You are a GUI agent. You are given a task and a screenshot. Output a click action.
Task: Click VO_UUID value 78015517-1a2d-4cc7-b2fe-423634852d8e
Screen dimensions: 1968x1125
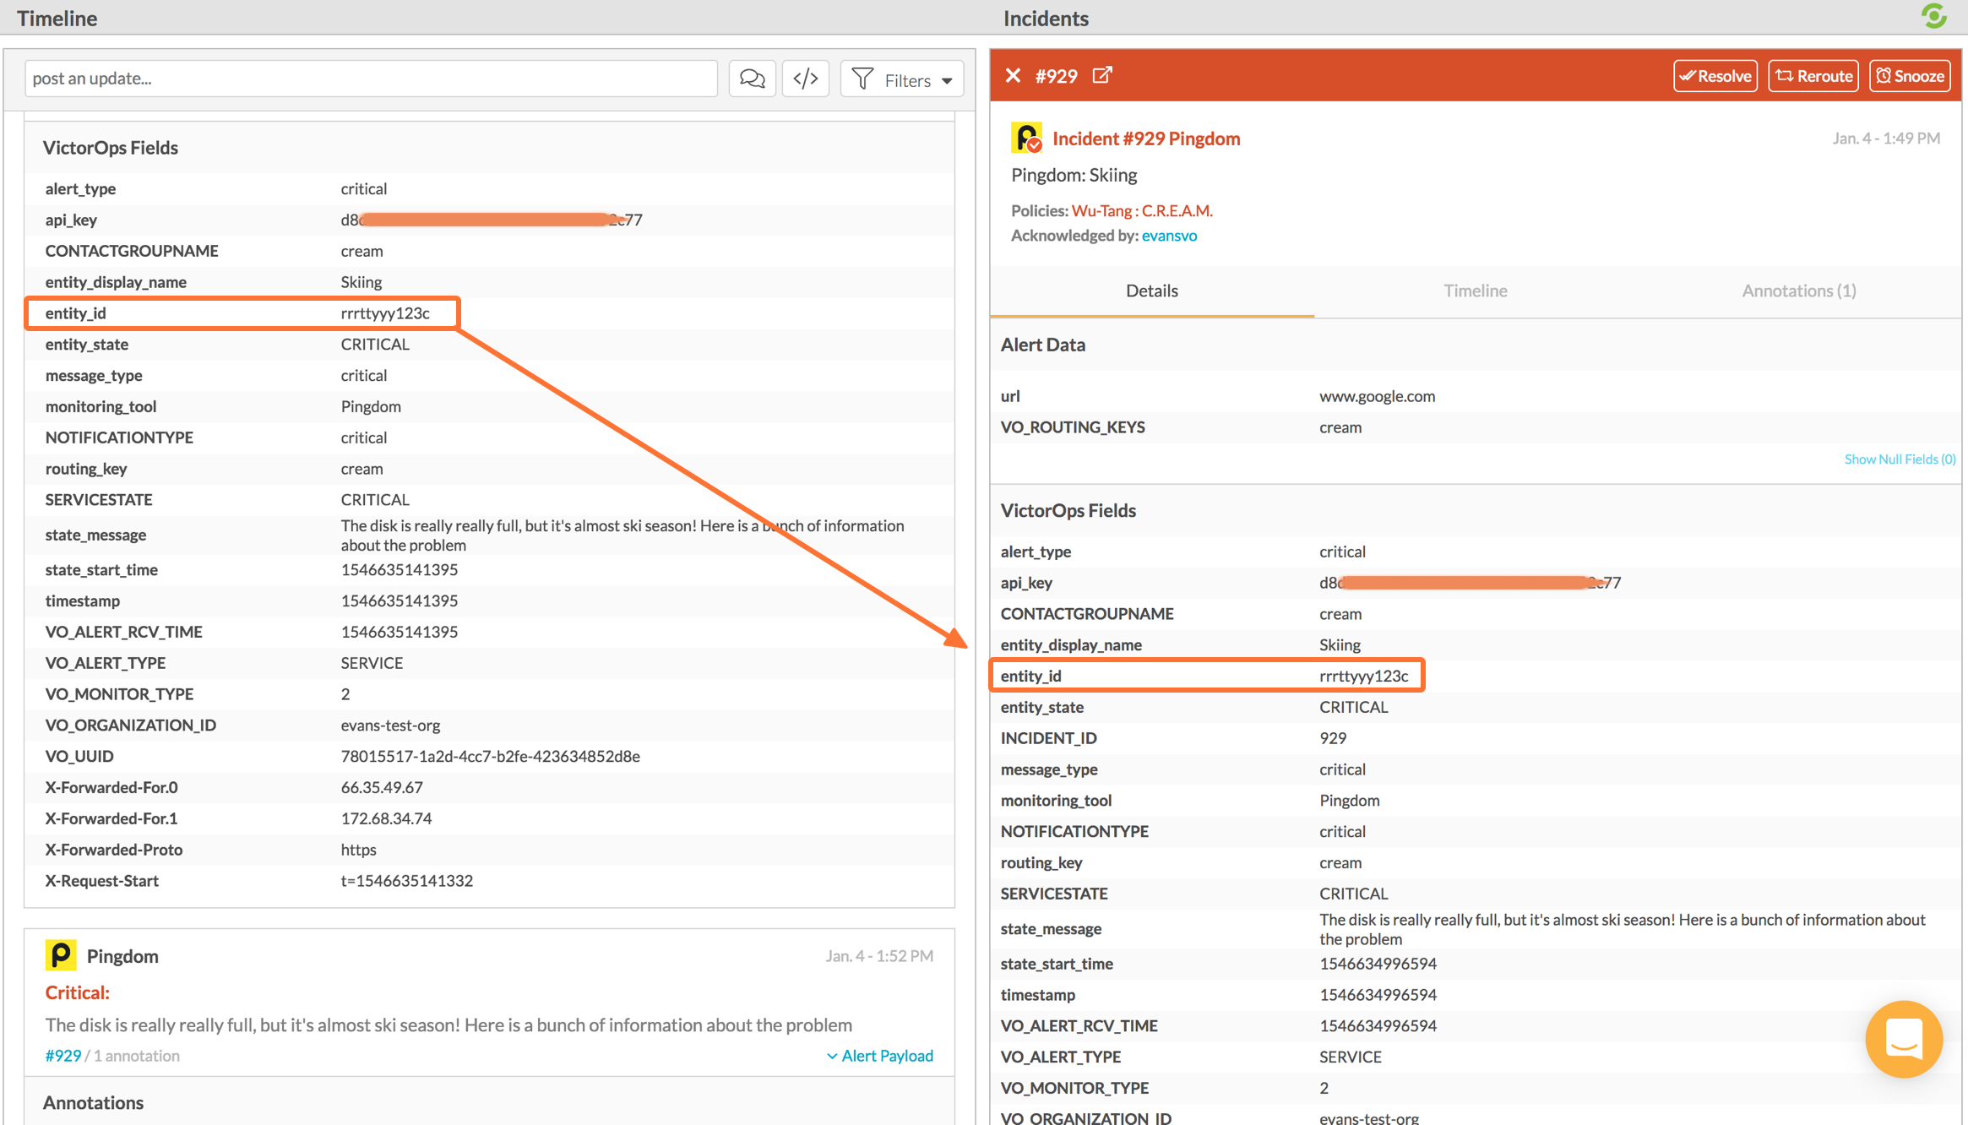pyautogui.click(x=490, y=756)
